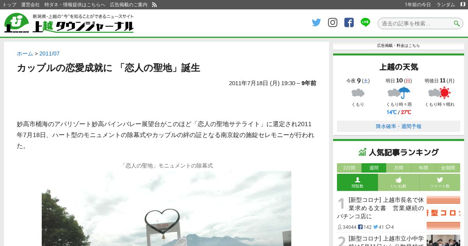468x246 pixels.
Task: Open 降水確率・週間予報 link
Action: (399, 127)
